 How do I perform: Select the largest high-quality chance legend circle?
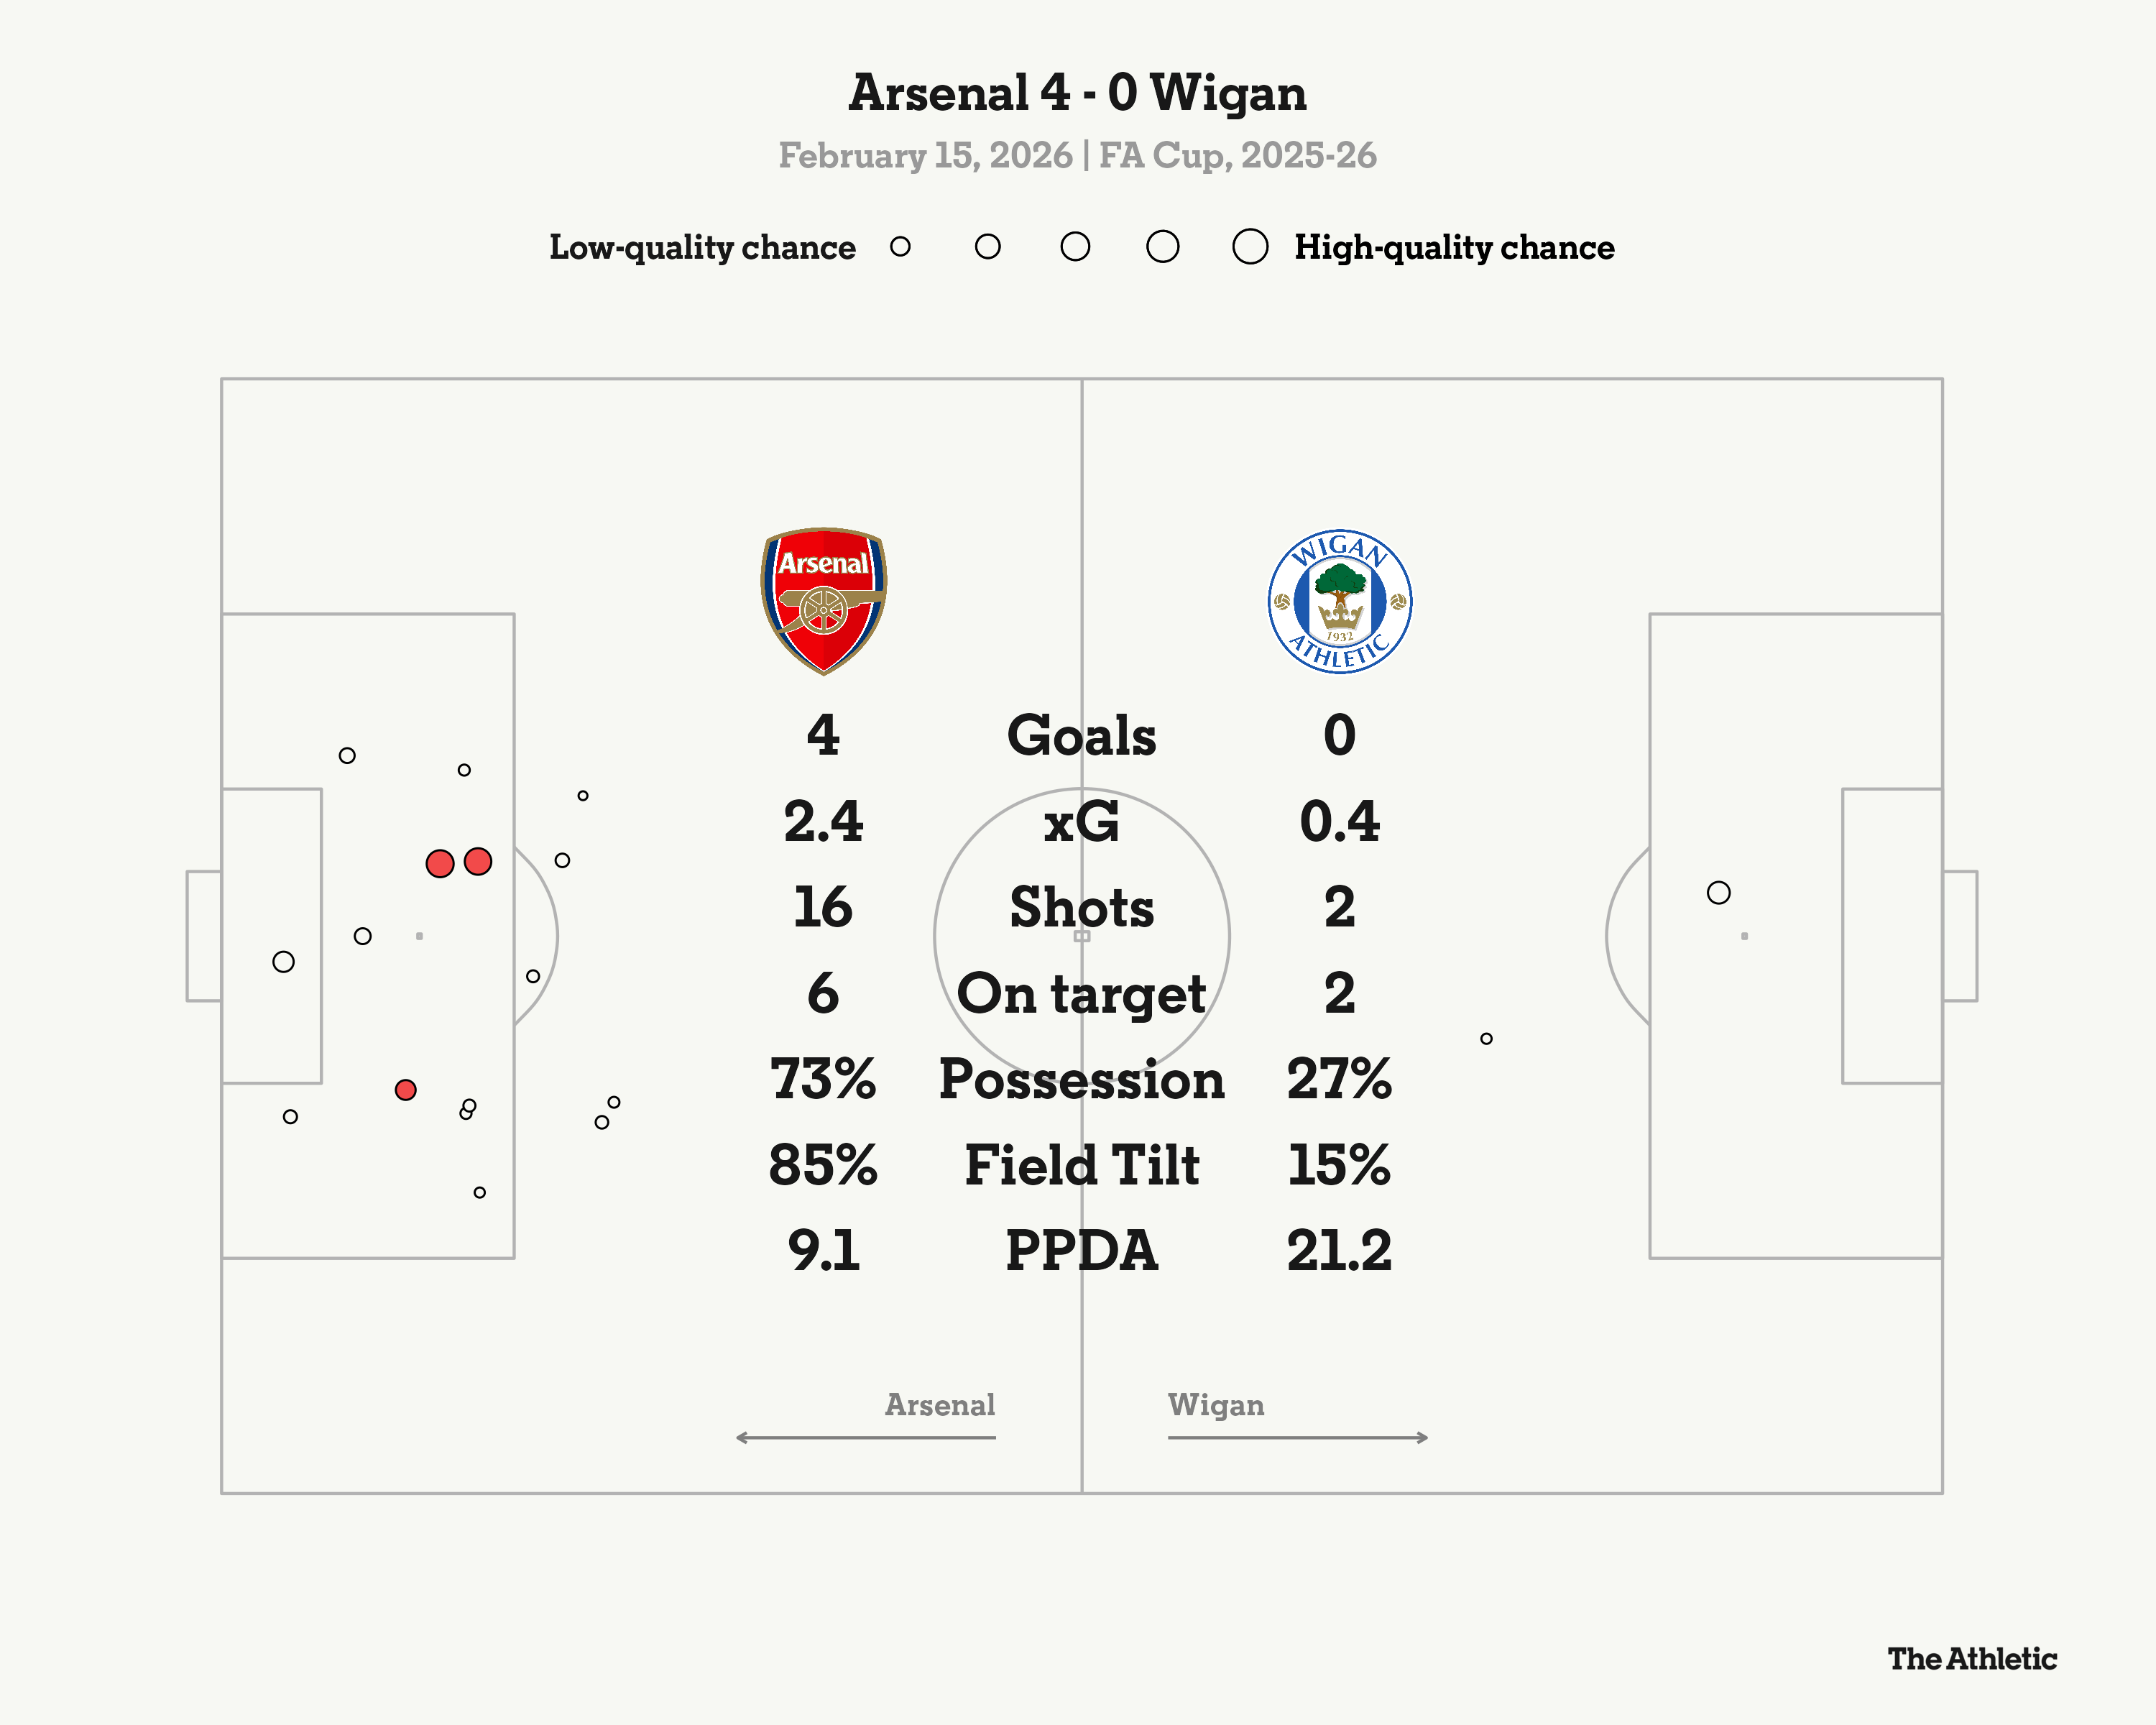(x=1250, y=246)
